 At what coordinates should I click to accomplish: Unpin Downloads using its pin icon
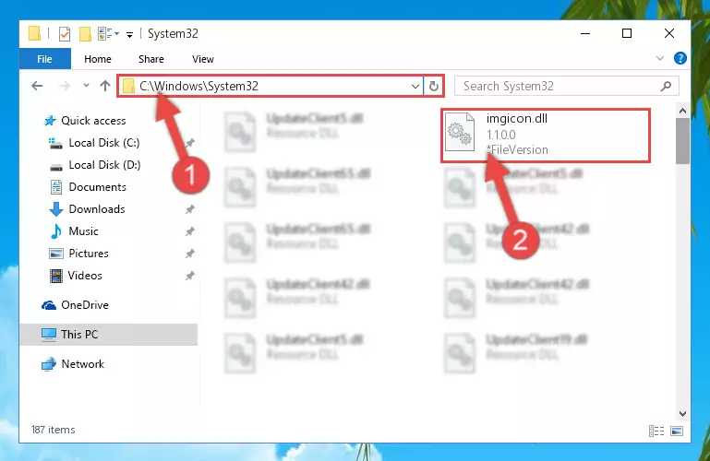(189, 209)
